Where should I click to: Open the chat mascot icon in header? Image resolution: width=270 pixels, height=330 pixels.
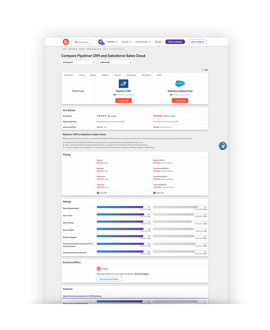[x=101, y=42]
